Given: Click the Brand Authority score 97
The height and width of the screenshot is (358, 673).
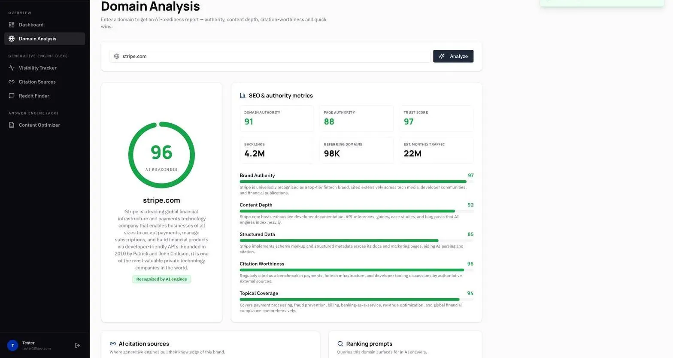Looking at the screenshot, I should coord(471,176).
